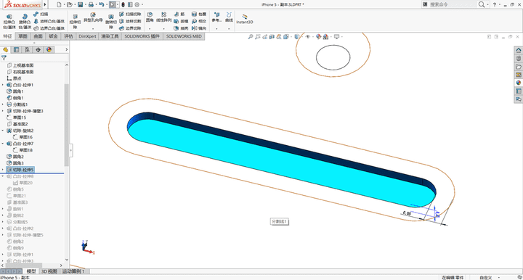Viewport: 523px width, 280px height.
Task: Select the Revolved Cut tool (旋转切除)
Action: [111, 22]
